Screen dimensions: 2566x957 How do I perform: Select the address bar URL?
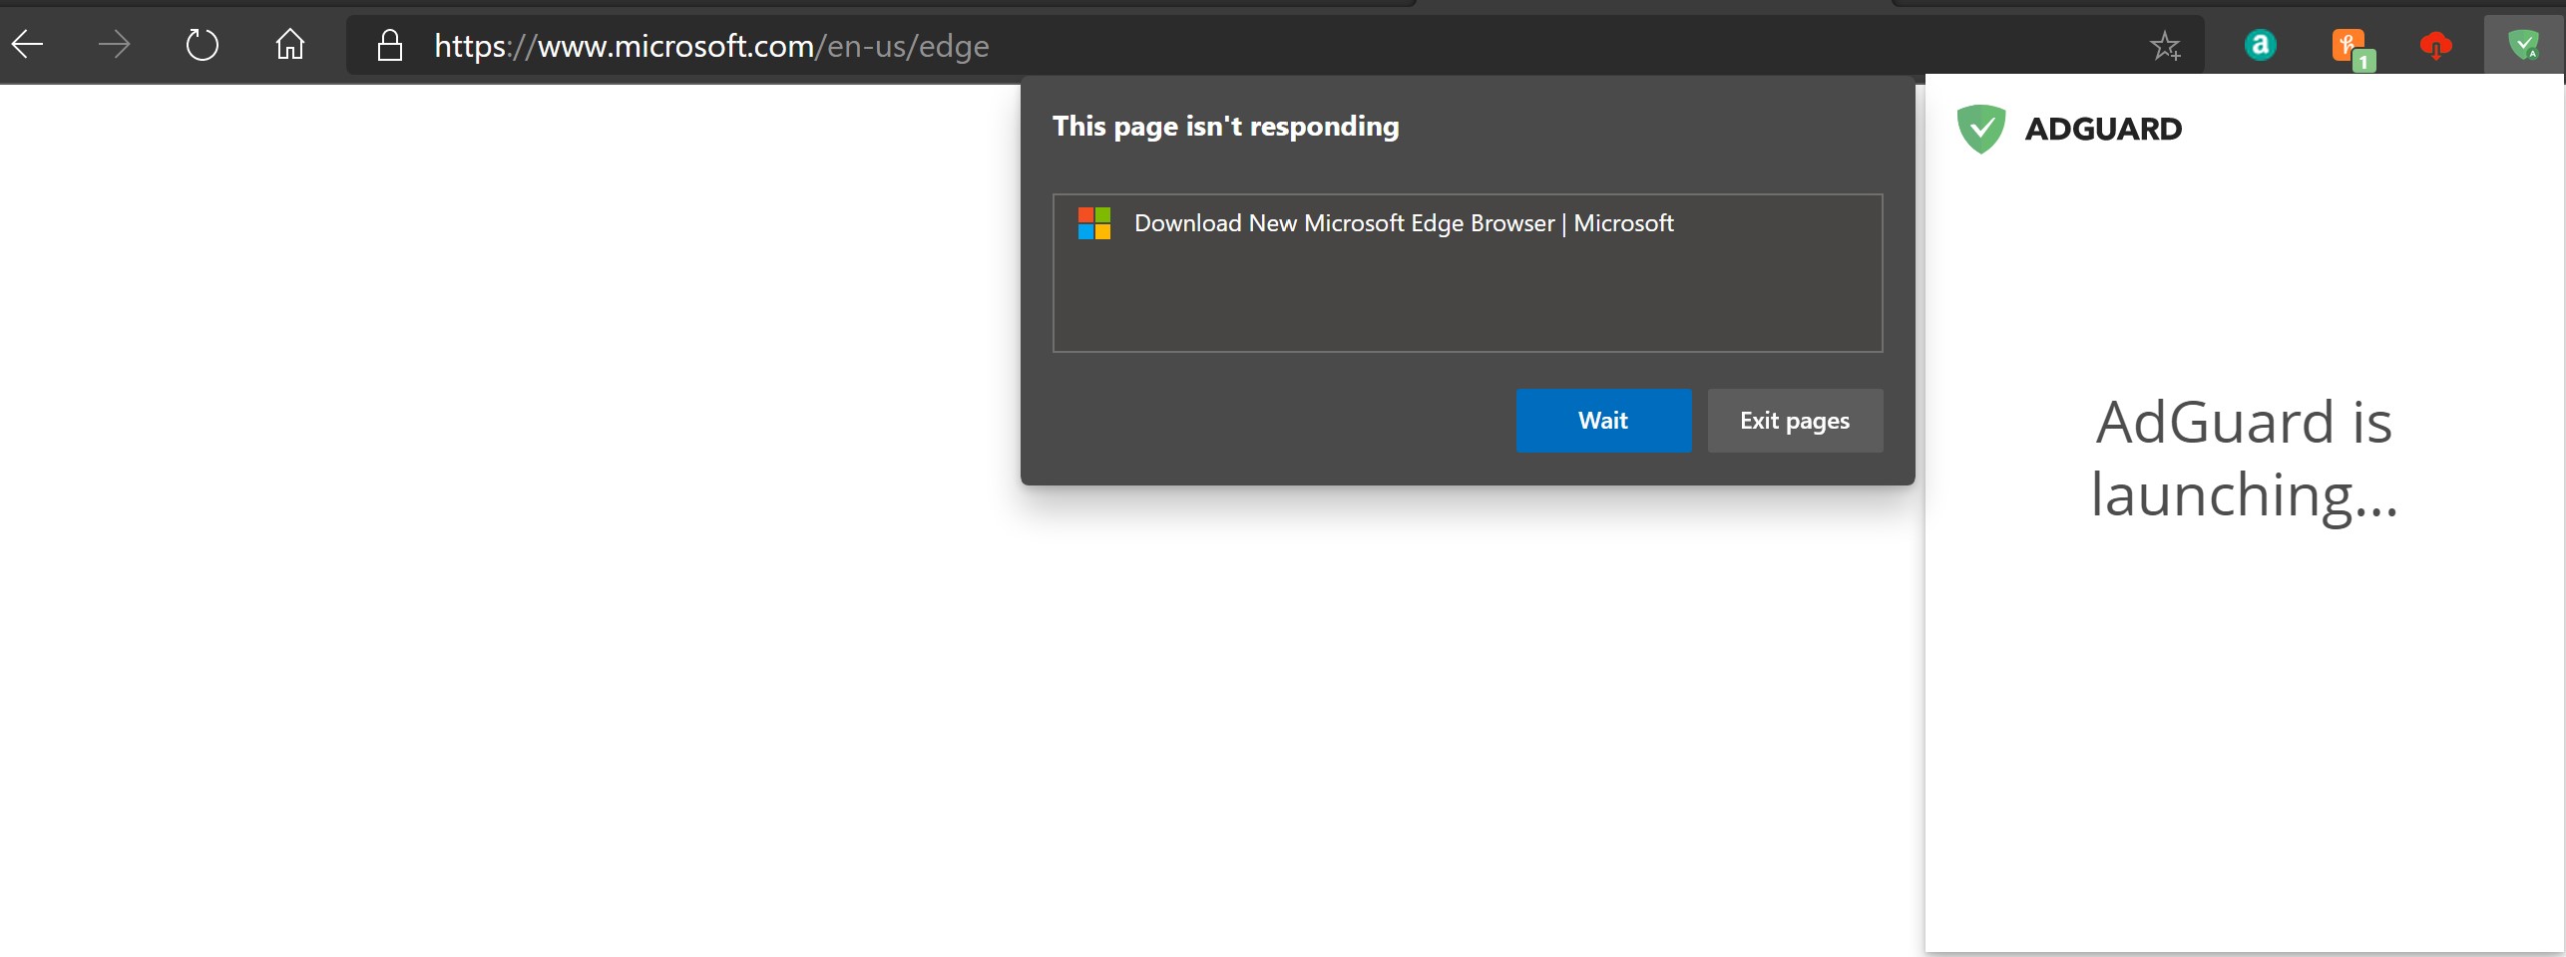(710, 45)
